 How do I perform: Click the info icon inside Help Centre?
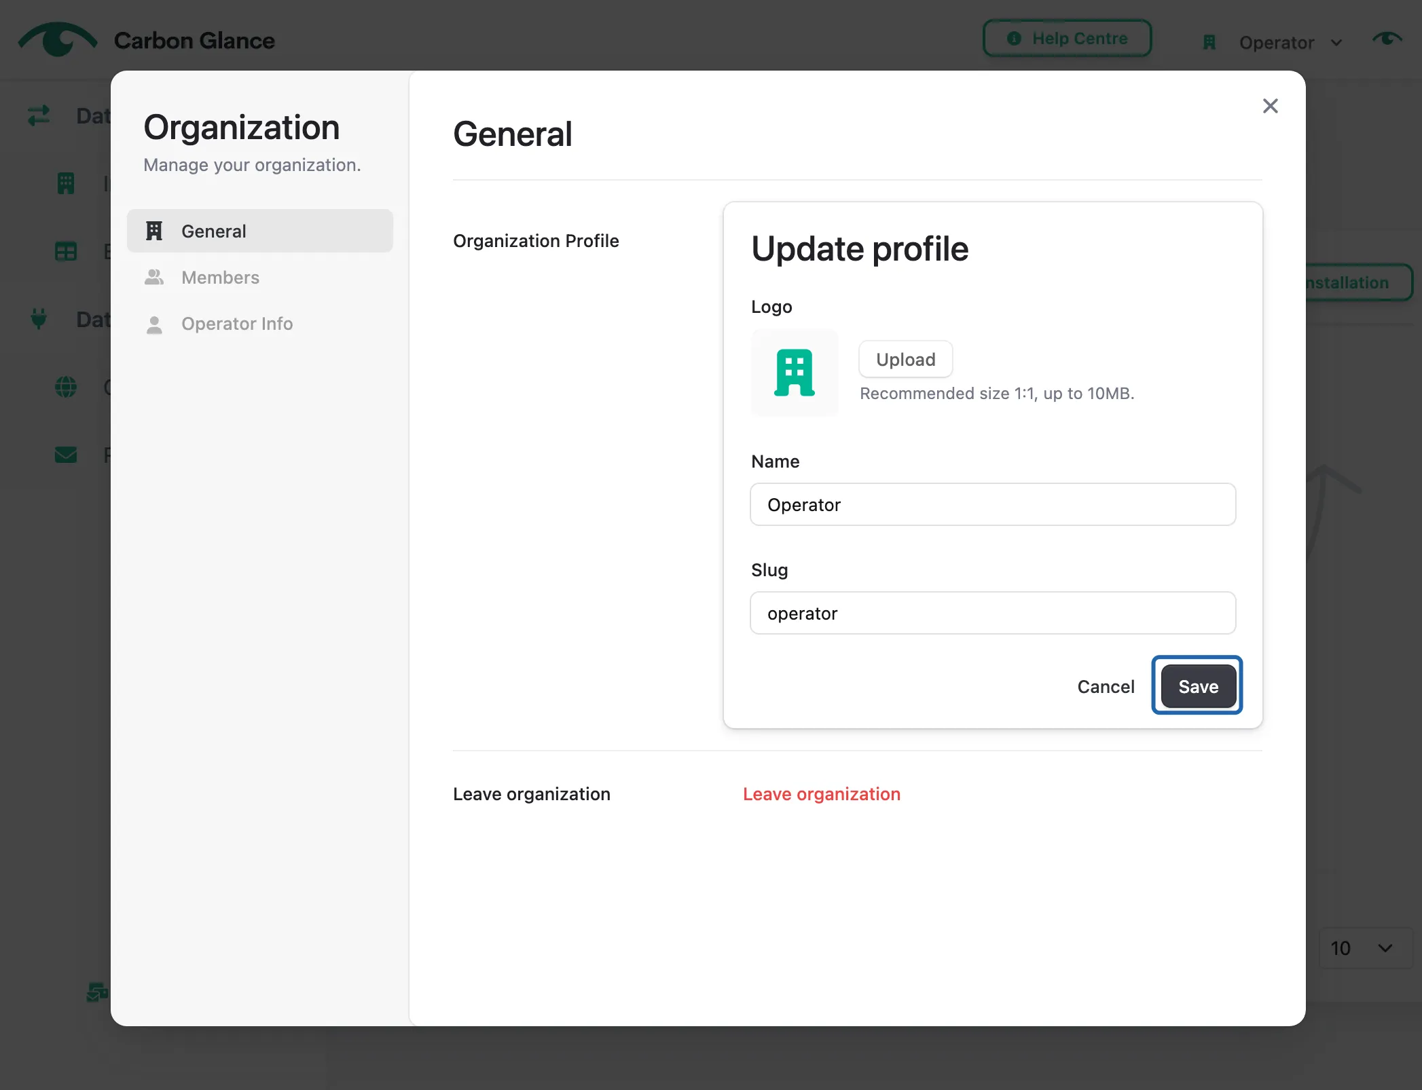point(1014,39)
